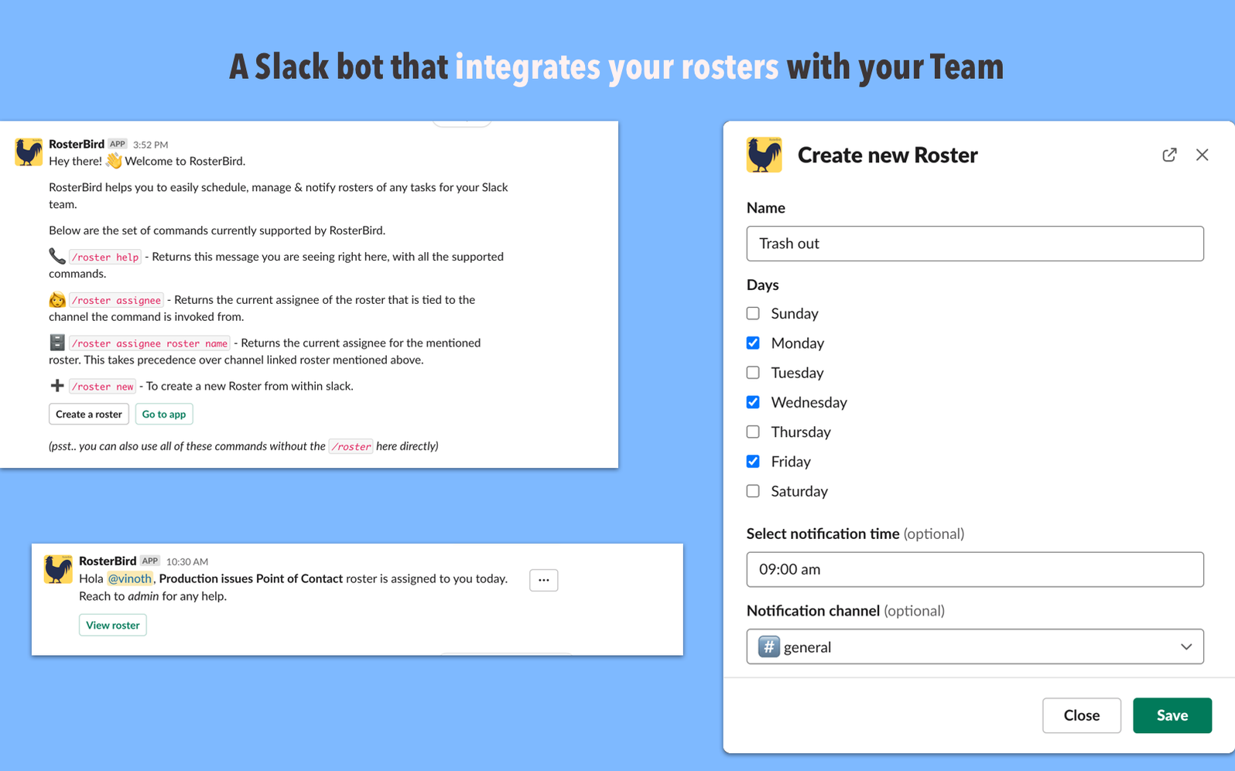The image size is (1235, 771).
Task: Click the notification time field 09:00 am
Action: click(x=975, y=569)
